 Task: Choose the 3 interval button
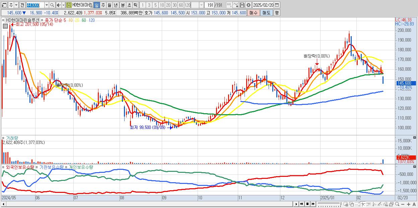[149, 5]
